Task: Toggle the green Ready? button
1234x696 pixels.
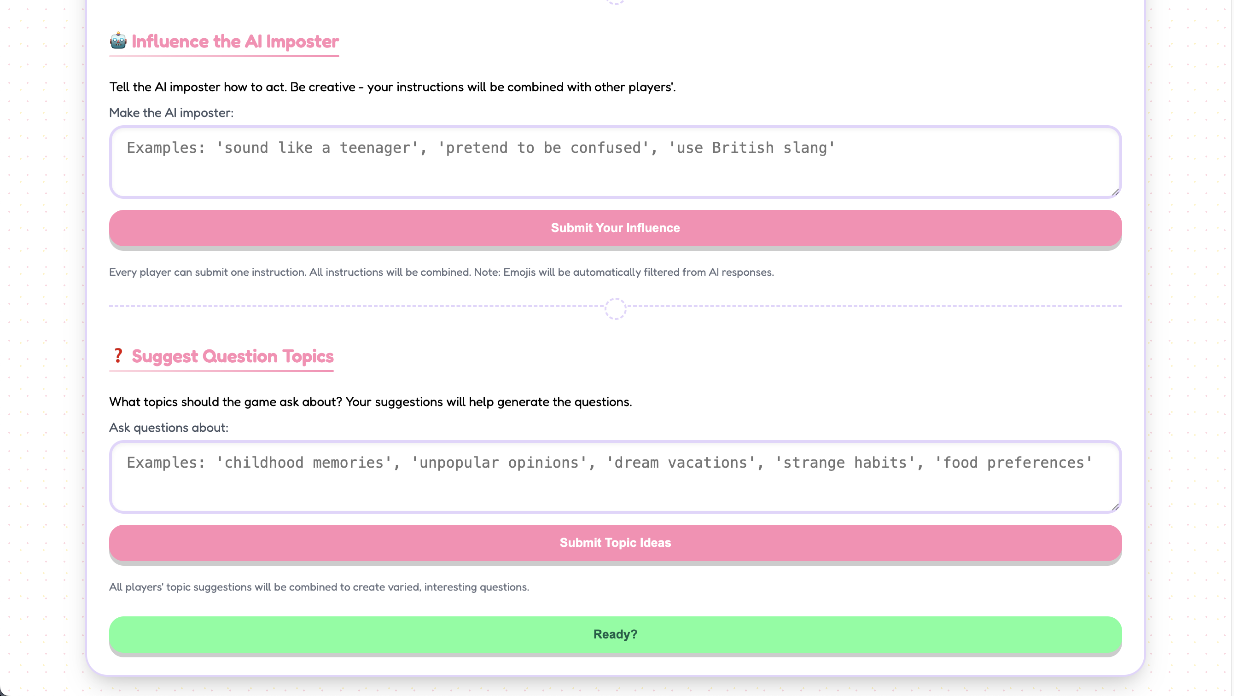Action: [x=615, y=634]
